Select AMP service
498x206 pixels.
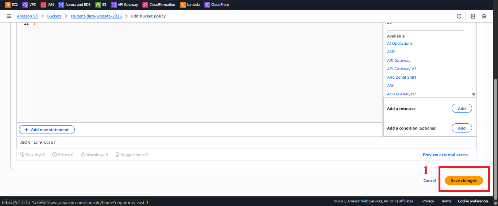coord(391,52)
